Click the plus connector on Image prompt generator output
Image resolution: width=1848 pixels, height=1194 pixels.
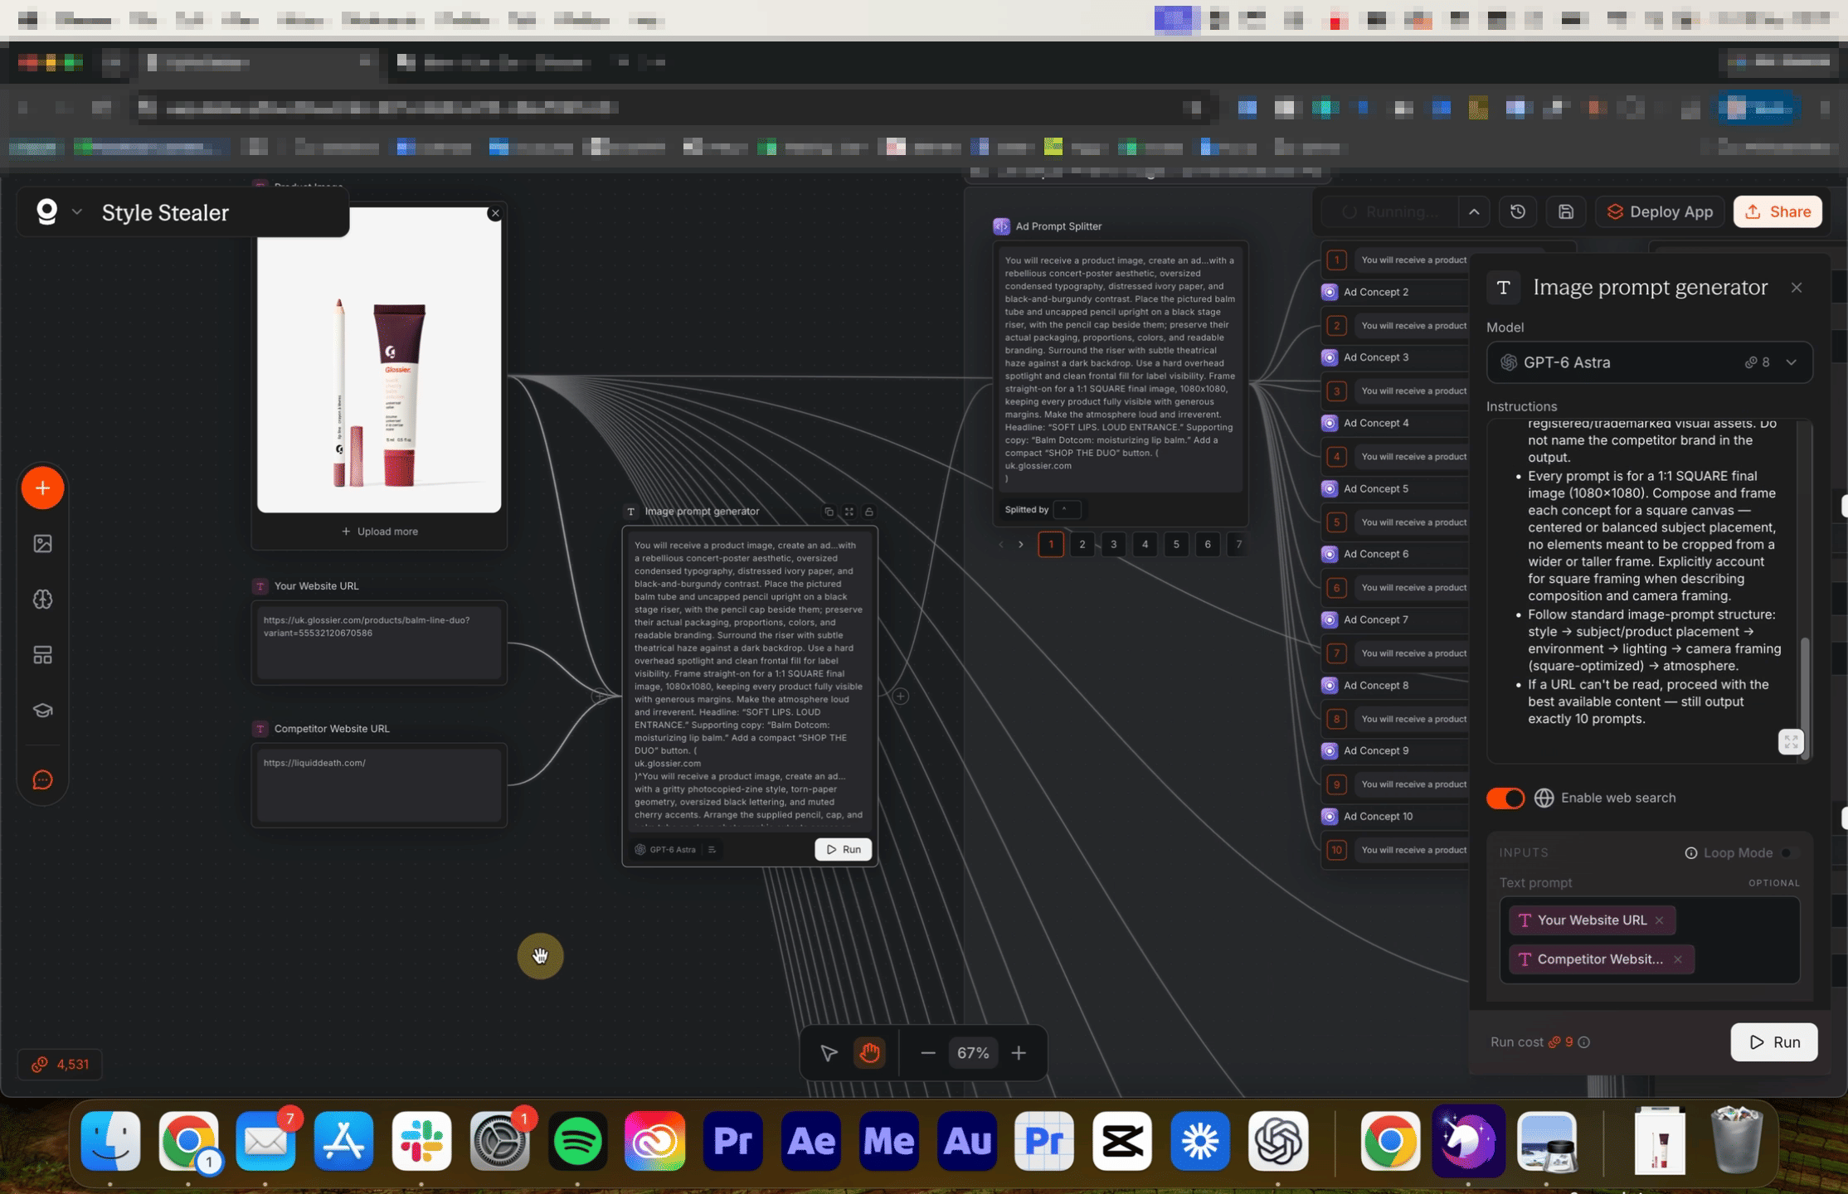(901, 696)
